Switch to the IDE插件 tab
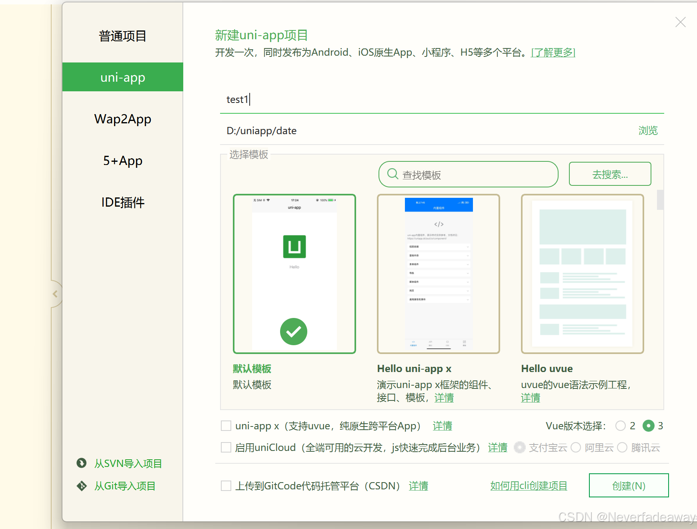Screen dimensions: 697x529 coord(122,202)
